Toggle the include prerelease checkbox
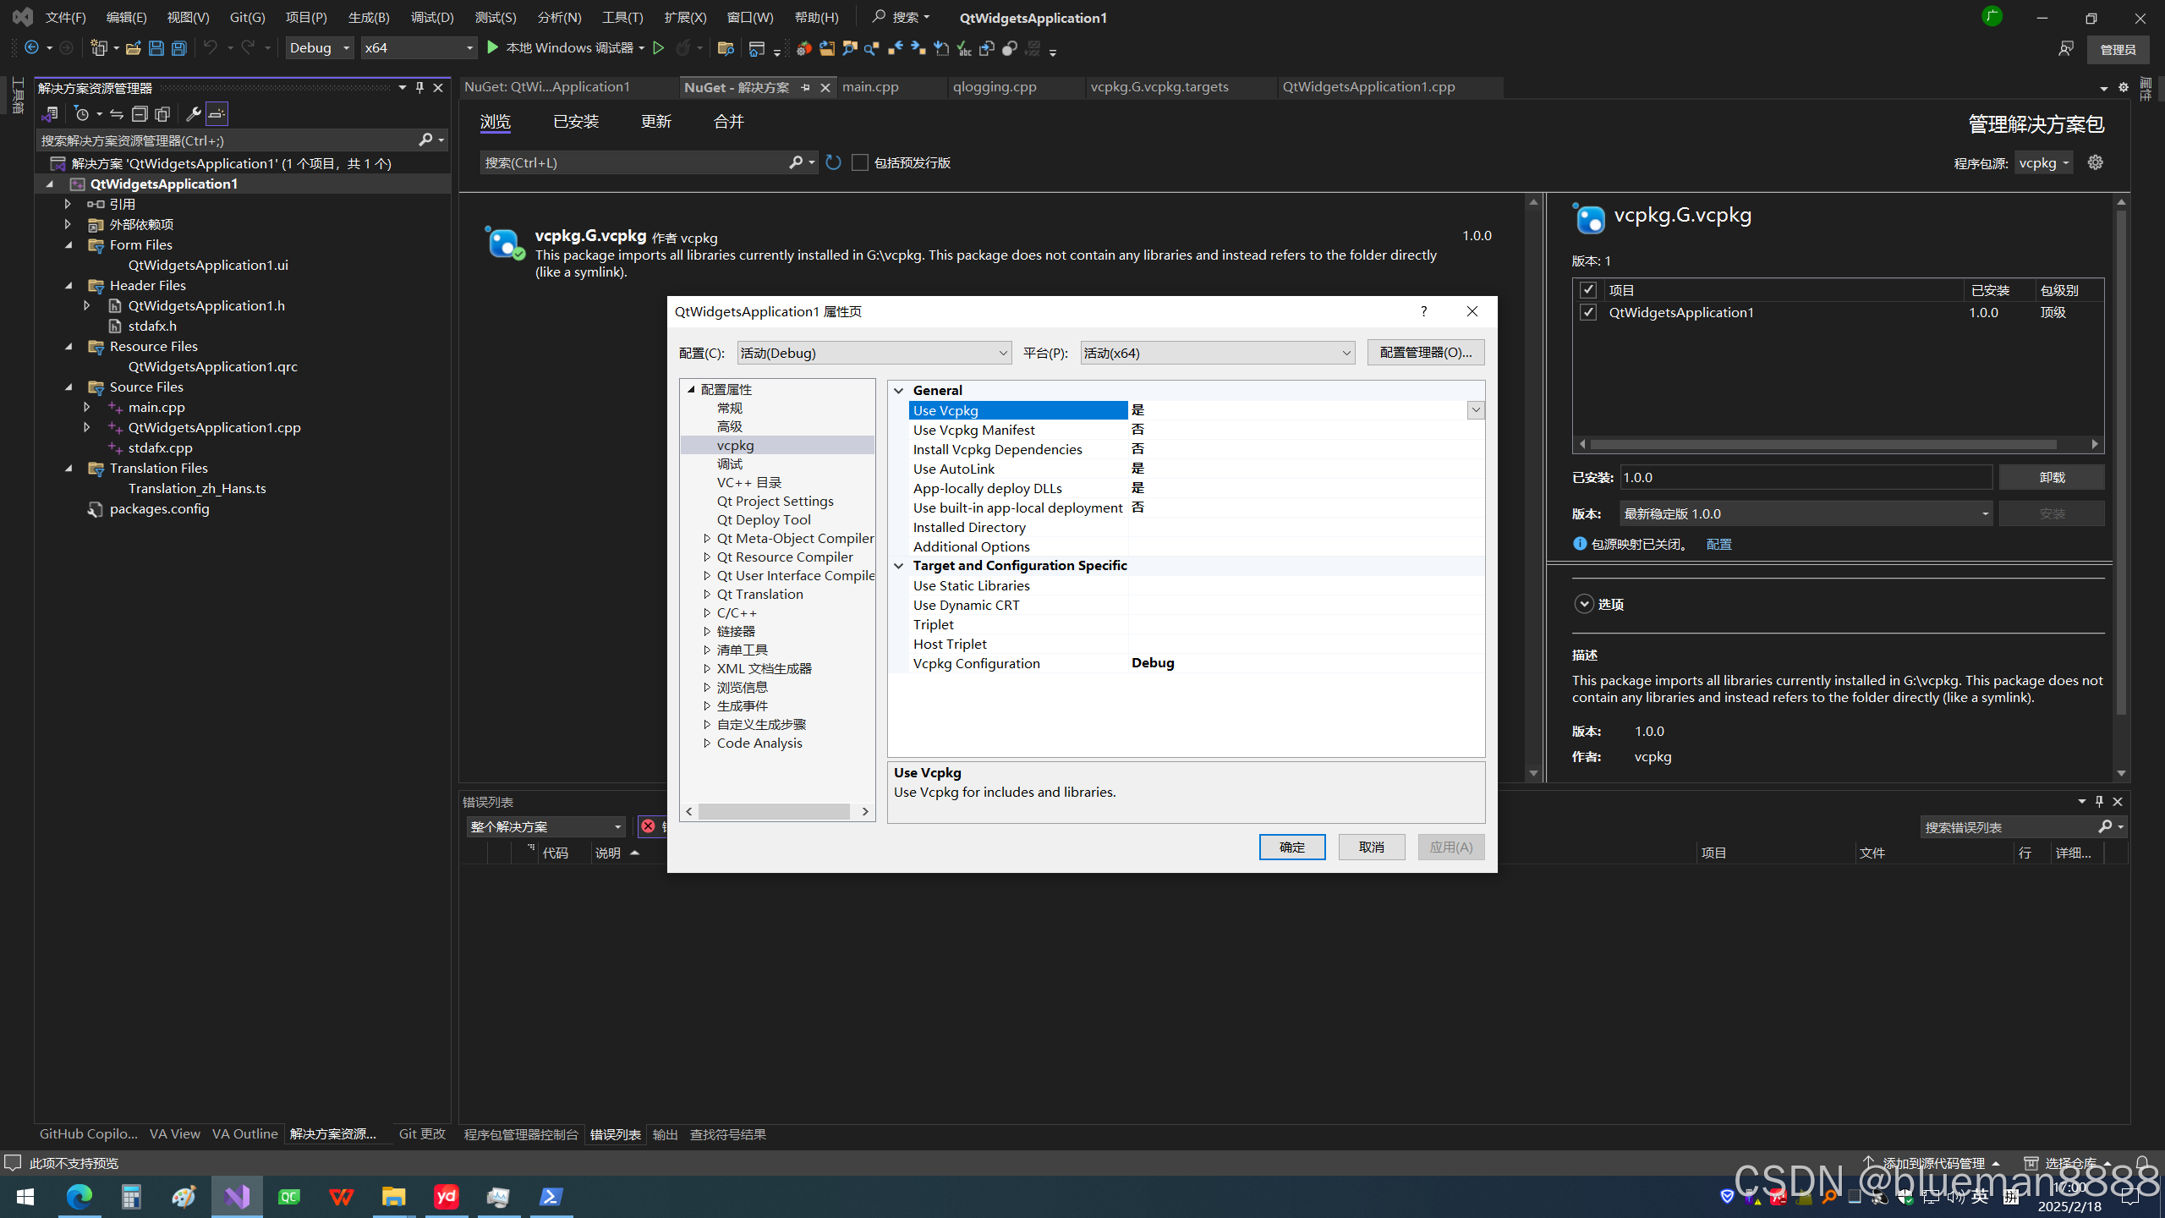This screenshot has width=2165, height=1218. [x=860, y=162]
